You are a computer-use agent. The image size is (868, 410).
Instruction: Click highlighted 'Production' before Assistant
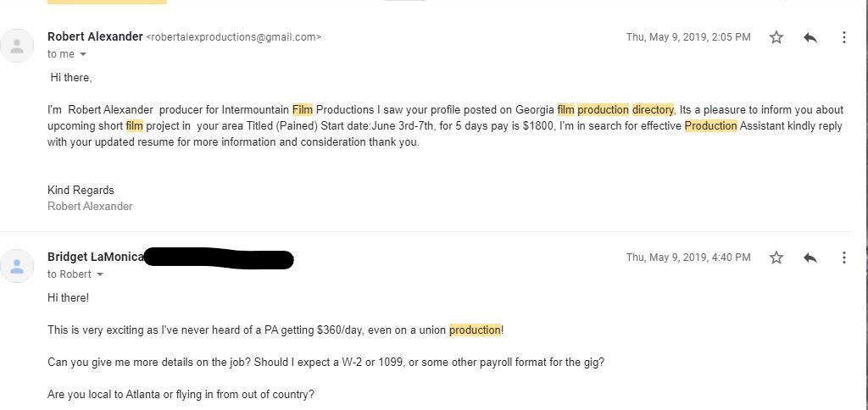pos(710,126)
